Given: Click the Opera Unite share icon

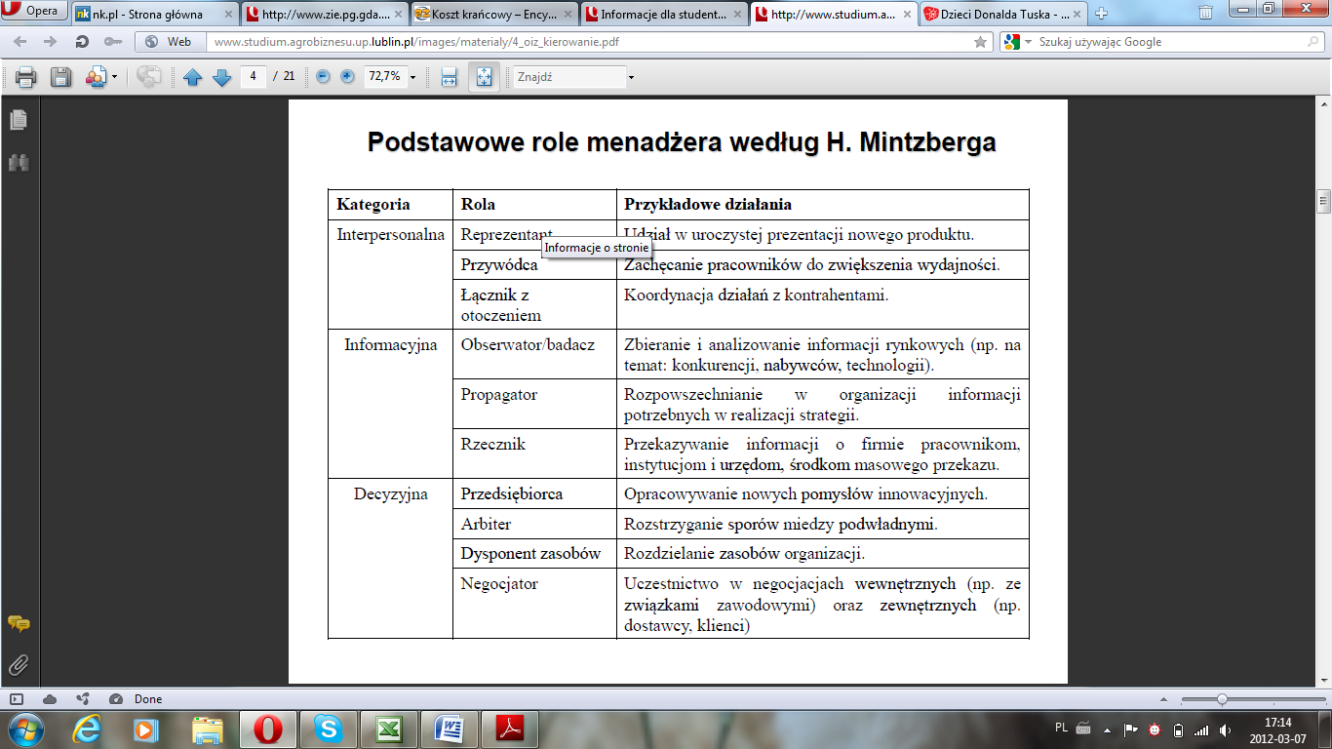Looking at the screenshot, I should 83,699.
